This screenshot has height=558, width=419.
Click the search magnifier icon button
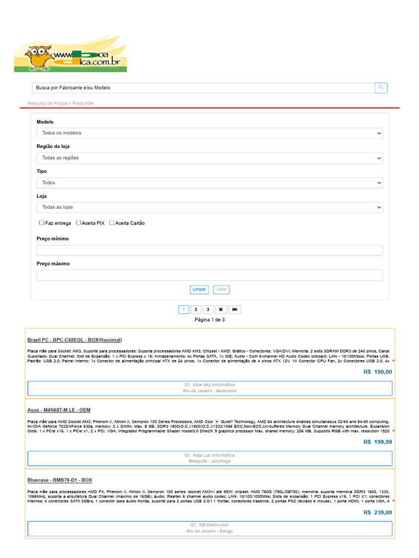[x=381, y=88]
